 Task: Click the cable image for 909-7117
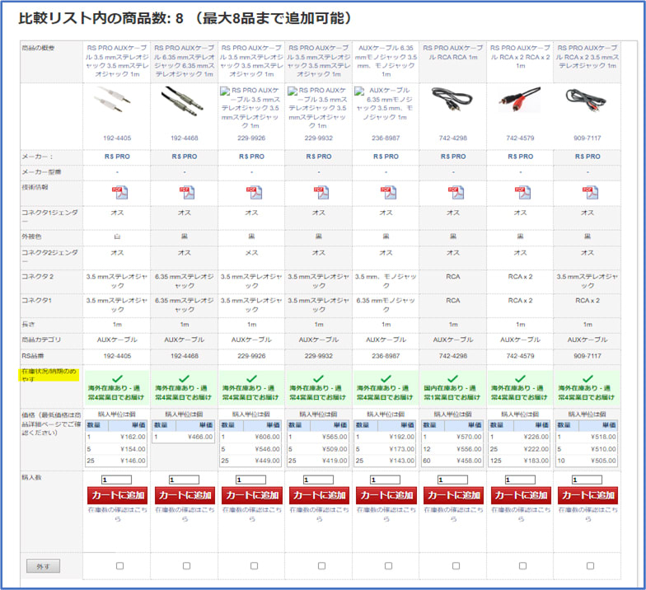(586, 101)
